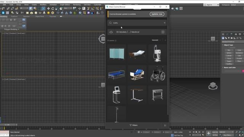The image size is (244, 137).
Task: Select the IV drip stand thumbnail
Action: tap(117, 114)
